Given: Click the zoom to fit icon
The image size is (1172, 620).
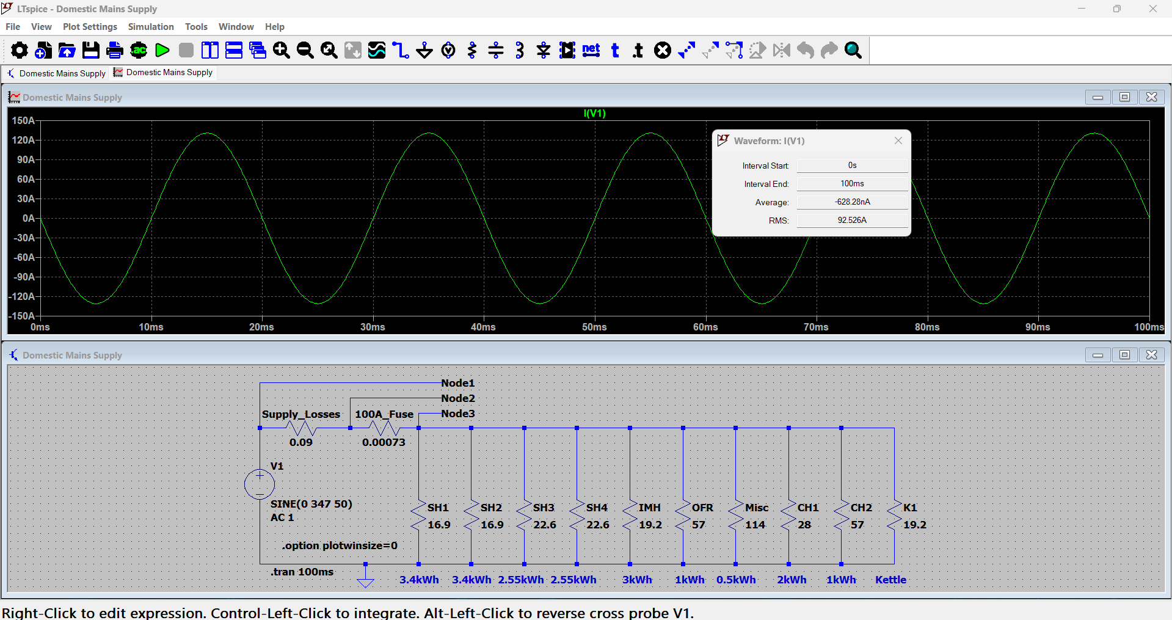Looking at the screenshot, I should coord(329,50).
